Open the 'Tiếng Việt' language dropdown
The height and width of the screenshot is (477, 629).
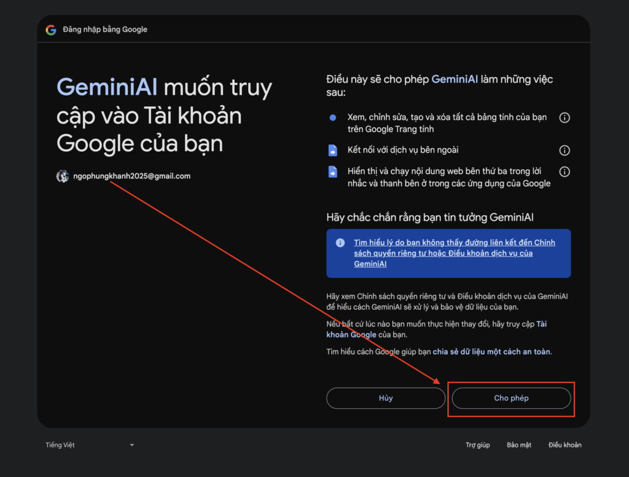tap(90, 445)
